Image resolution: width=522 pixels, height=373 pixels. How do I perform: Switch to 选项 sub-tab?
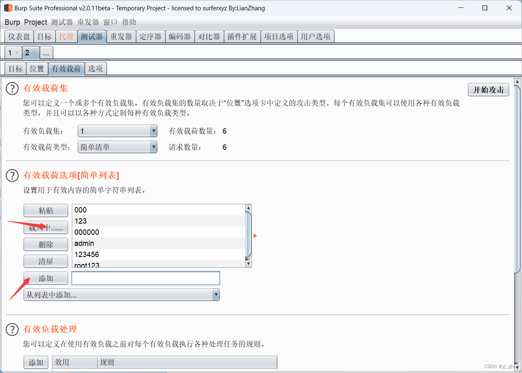tap(95, 68)
